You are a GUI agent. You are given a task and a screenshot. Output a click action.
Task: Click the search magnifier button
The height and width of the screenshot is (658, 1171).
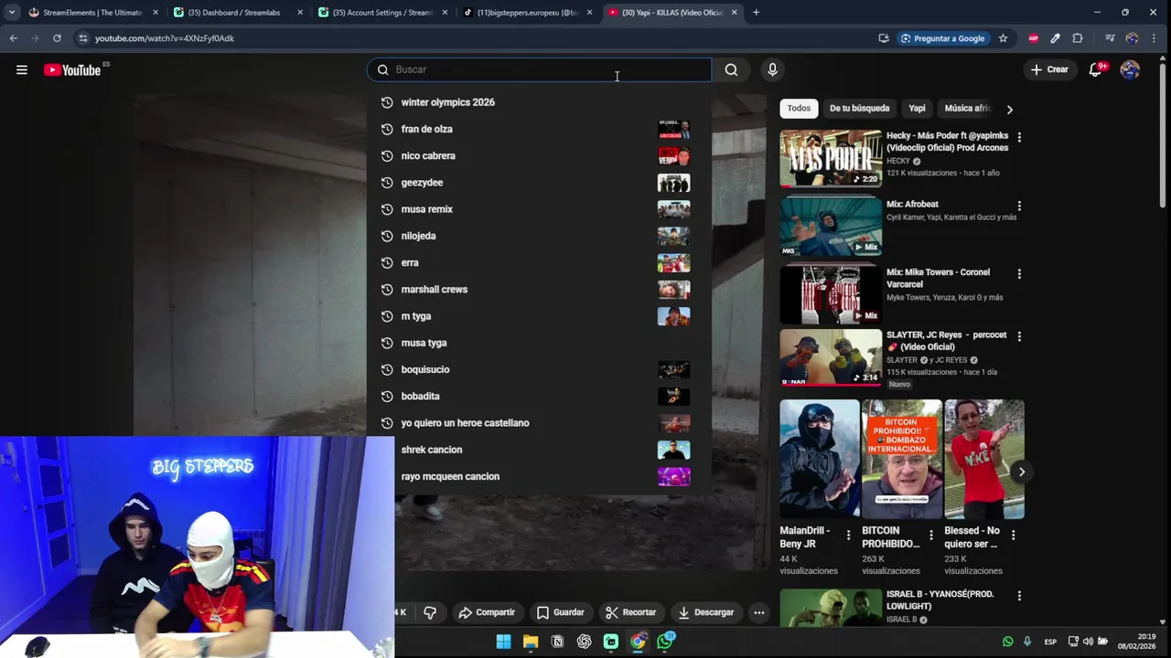click(x=731, y=69)
